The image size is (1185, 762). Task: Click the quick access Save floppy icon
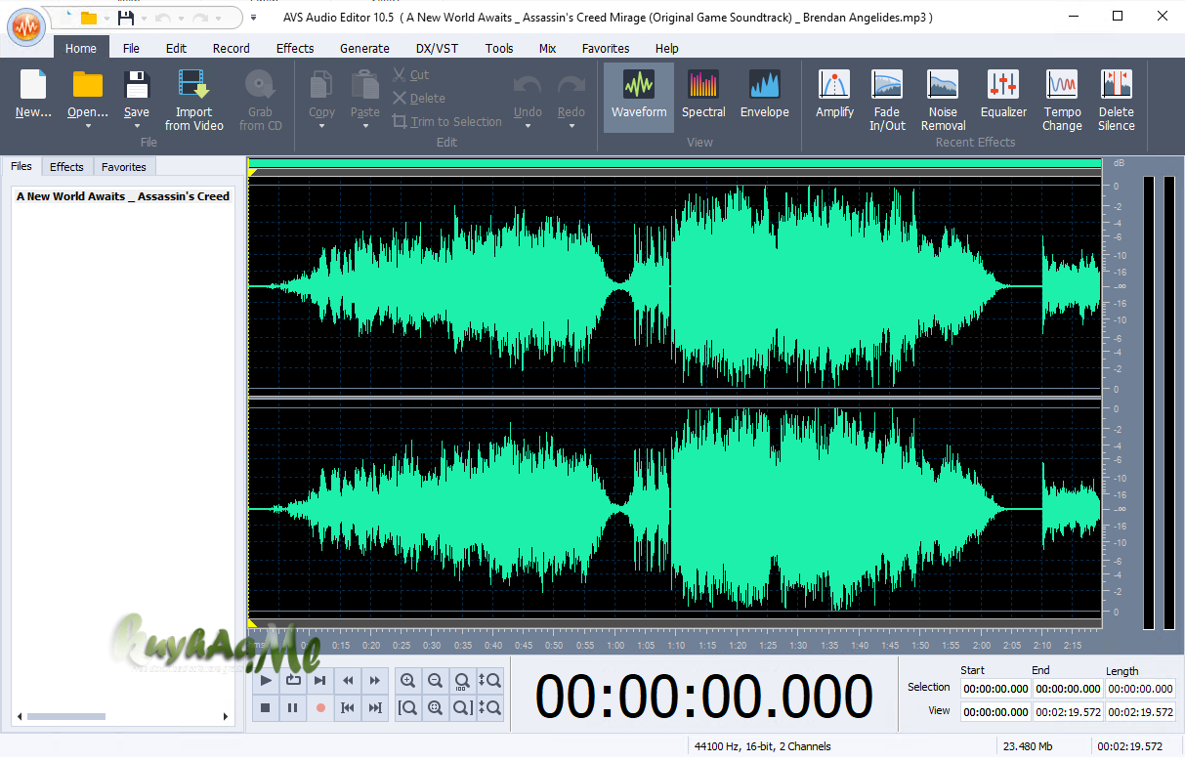click(125, 18)
